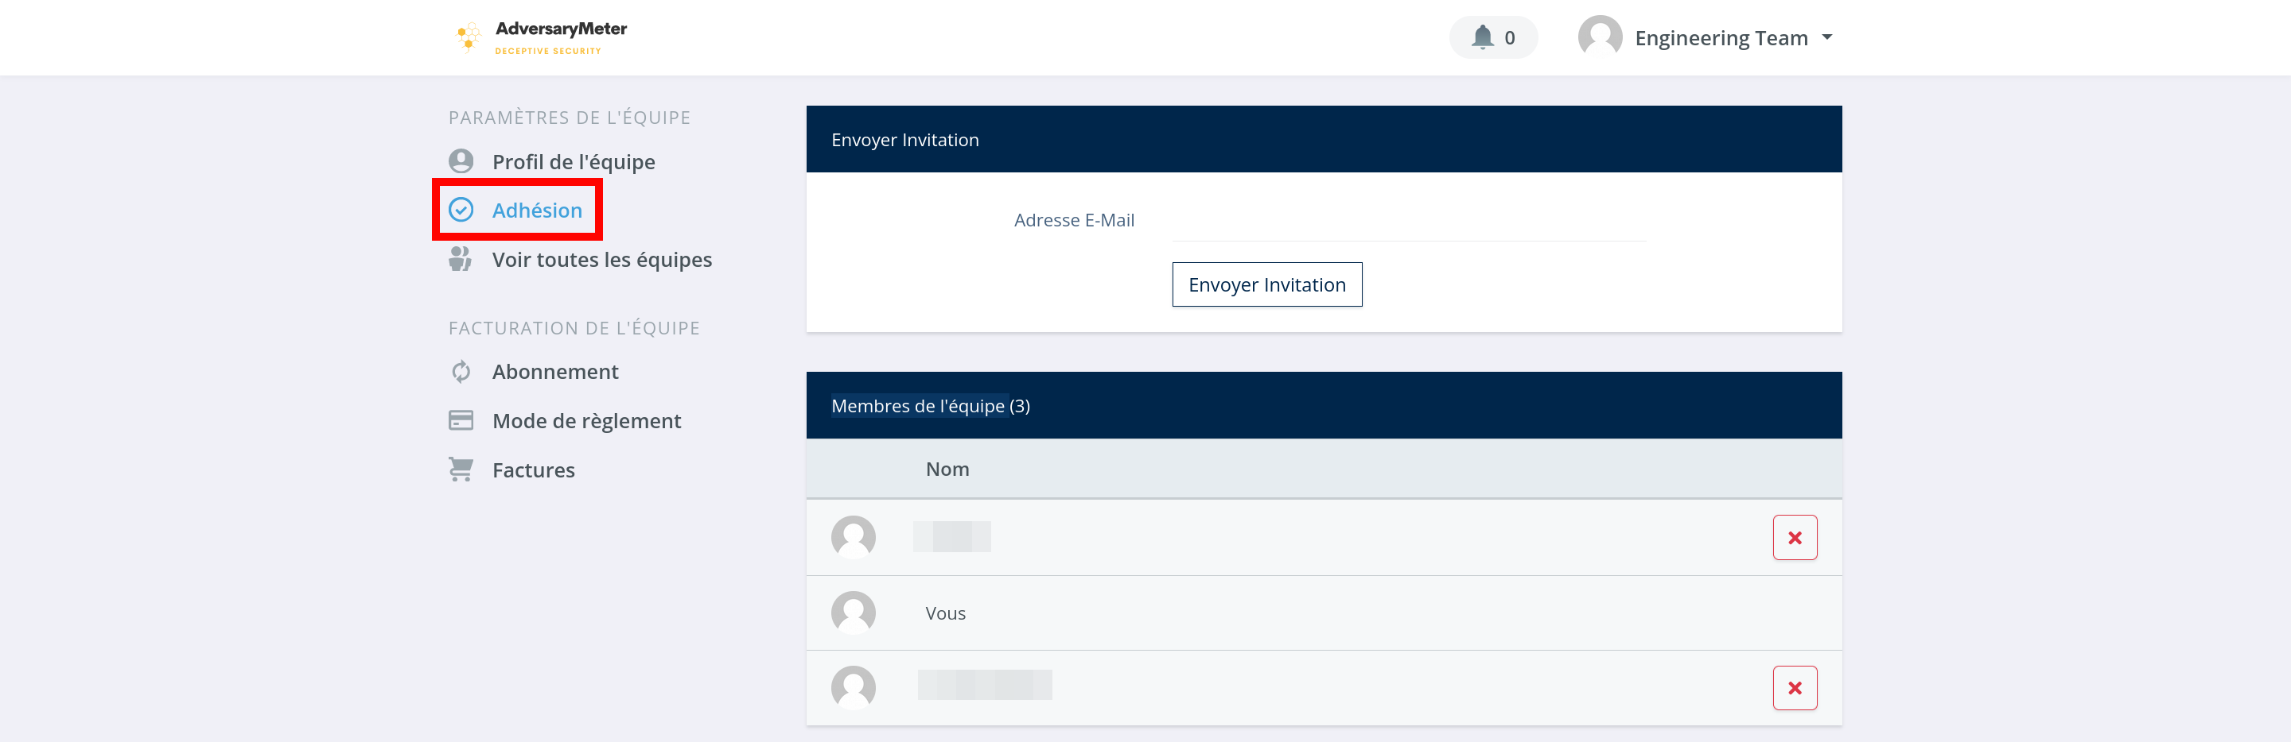2291x742 pixels.
Task: Click the Factures shopping cart icon
Action: click(x=461, y=470)
